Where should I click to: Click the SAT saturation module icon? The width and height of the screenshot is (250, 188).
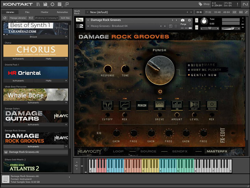[159, 106]
